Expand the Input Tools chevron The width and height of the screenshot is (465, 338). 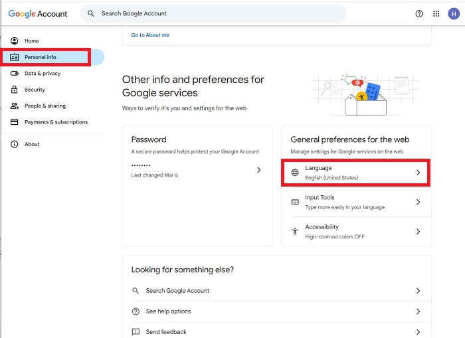point(418,202)
